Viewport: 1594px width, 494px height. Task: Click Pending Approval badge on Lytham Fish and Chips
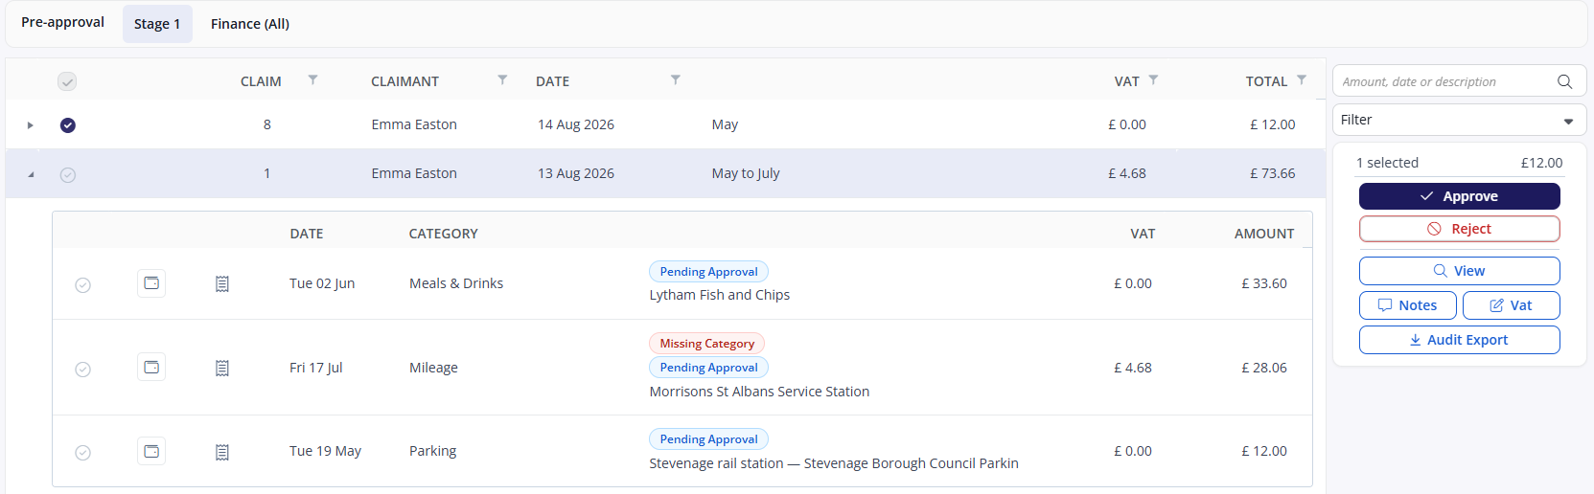[708, 272]
